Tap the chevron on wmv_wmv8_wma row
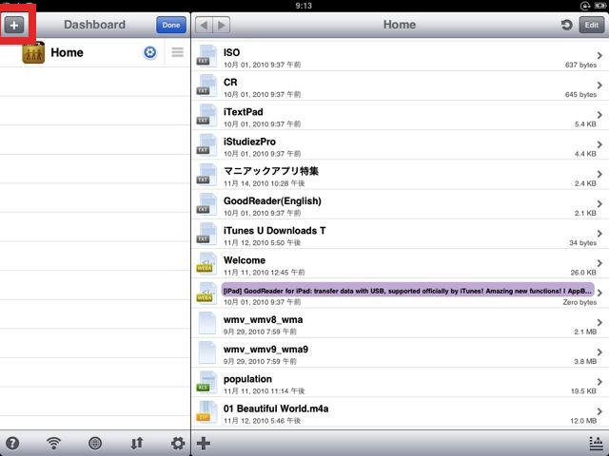 [599, 322]
